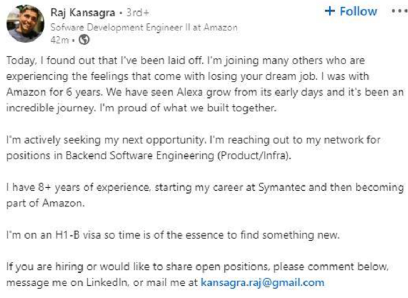Screen dimensions: 408x298
Task: Open Raj Kansagra's profile photo
Action: (x=25, y=23)
